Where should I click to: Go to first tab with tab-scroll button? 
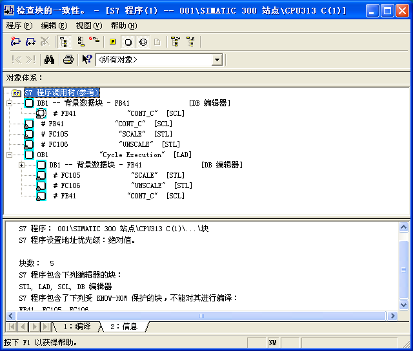pos(12,327)
